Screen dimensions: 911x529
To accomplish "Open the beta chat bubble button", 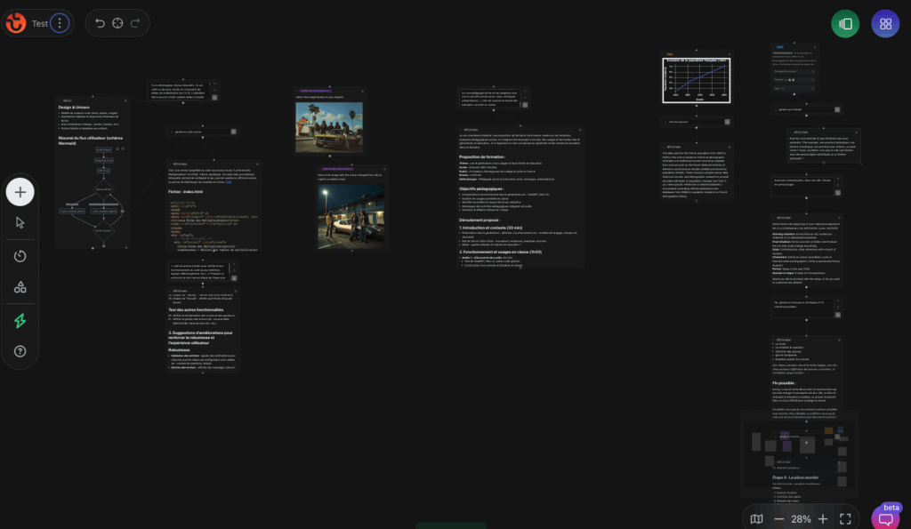I will (x=886, y=518).
